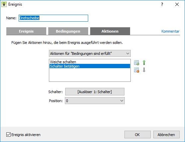The height and width of the screenshot is (142, 185).
Task: Click into the Name input field
Action: point(53,18)
